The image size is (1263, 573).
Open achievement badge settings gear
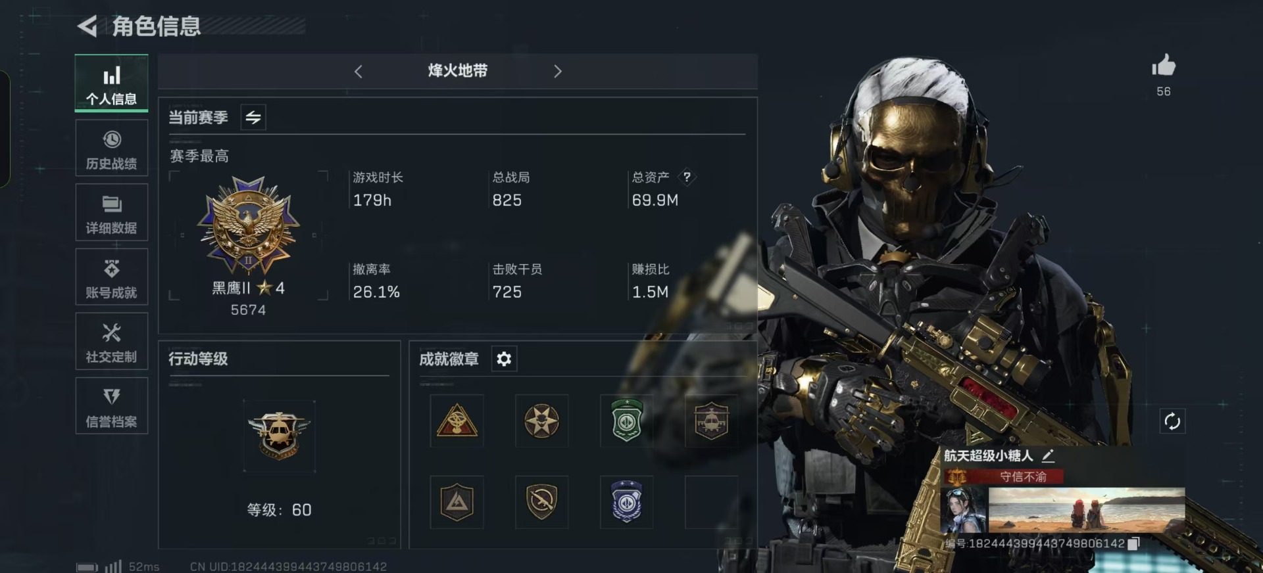click(504, 359)
